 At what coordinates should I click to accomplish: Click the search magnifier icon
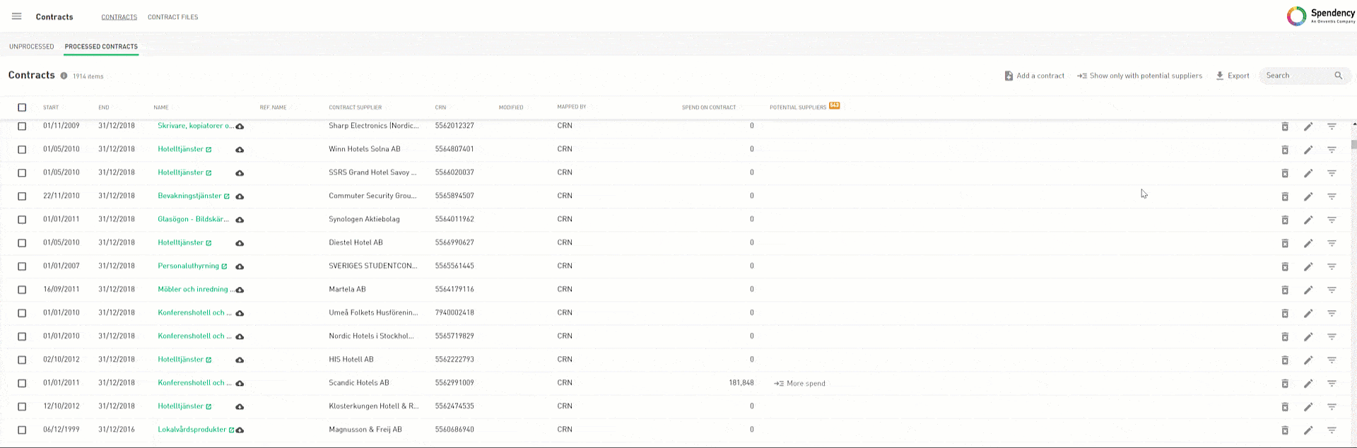click(x=1338, y=76)
